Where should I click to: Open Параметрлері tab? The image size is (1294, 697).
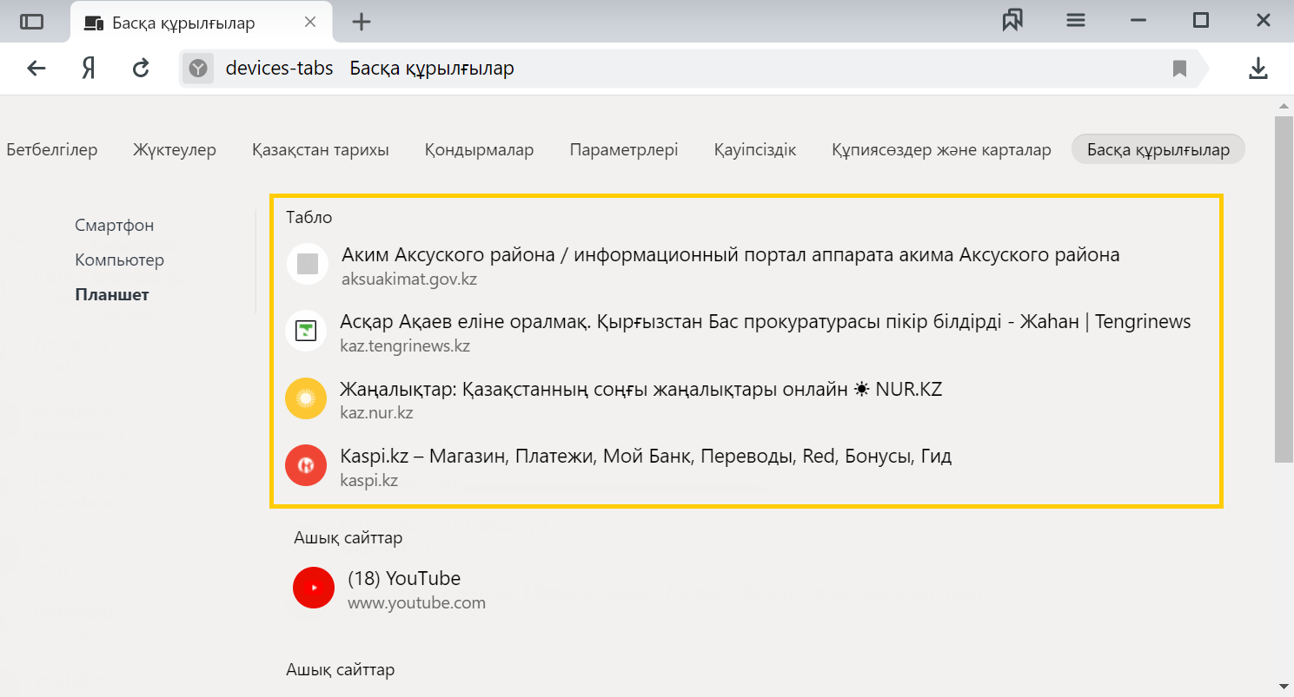[624, 150]
